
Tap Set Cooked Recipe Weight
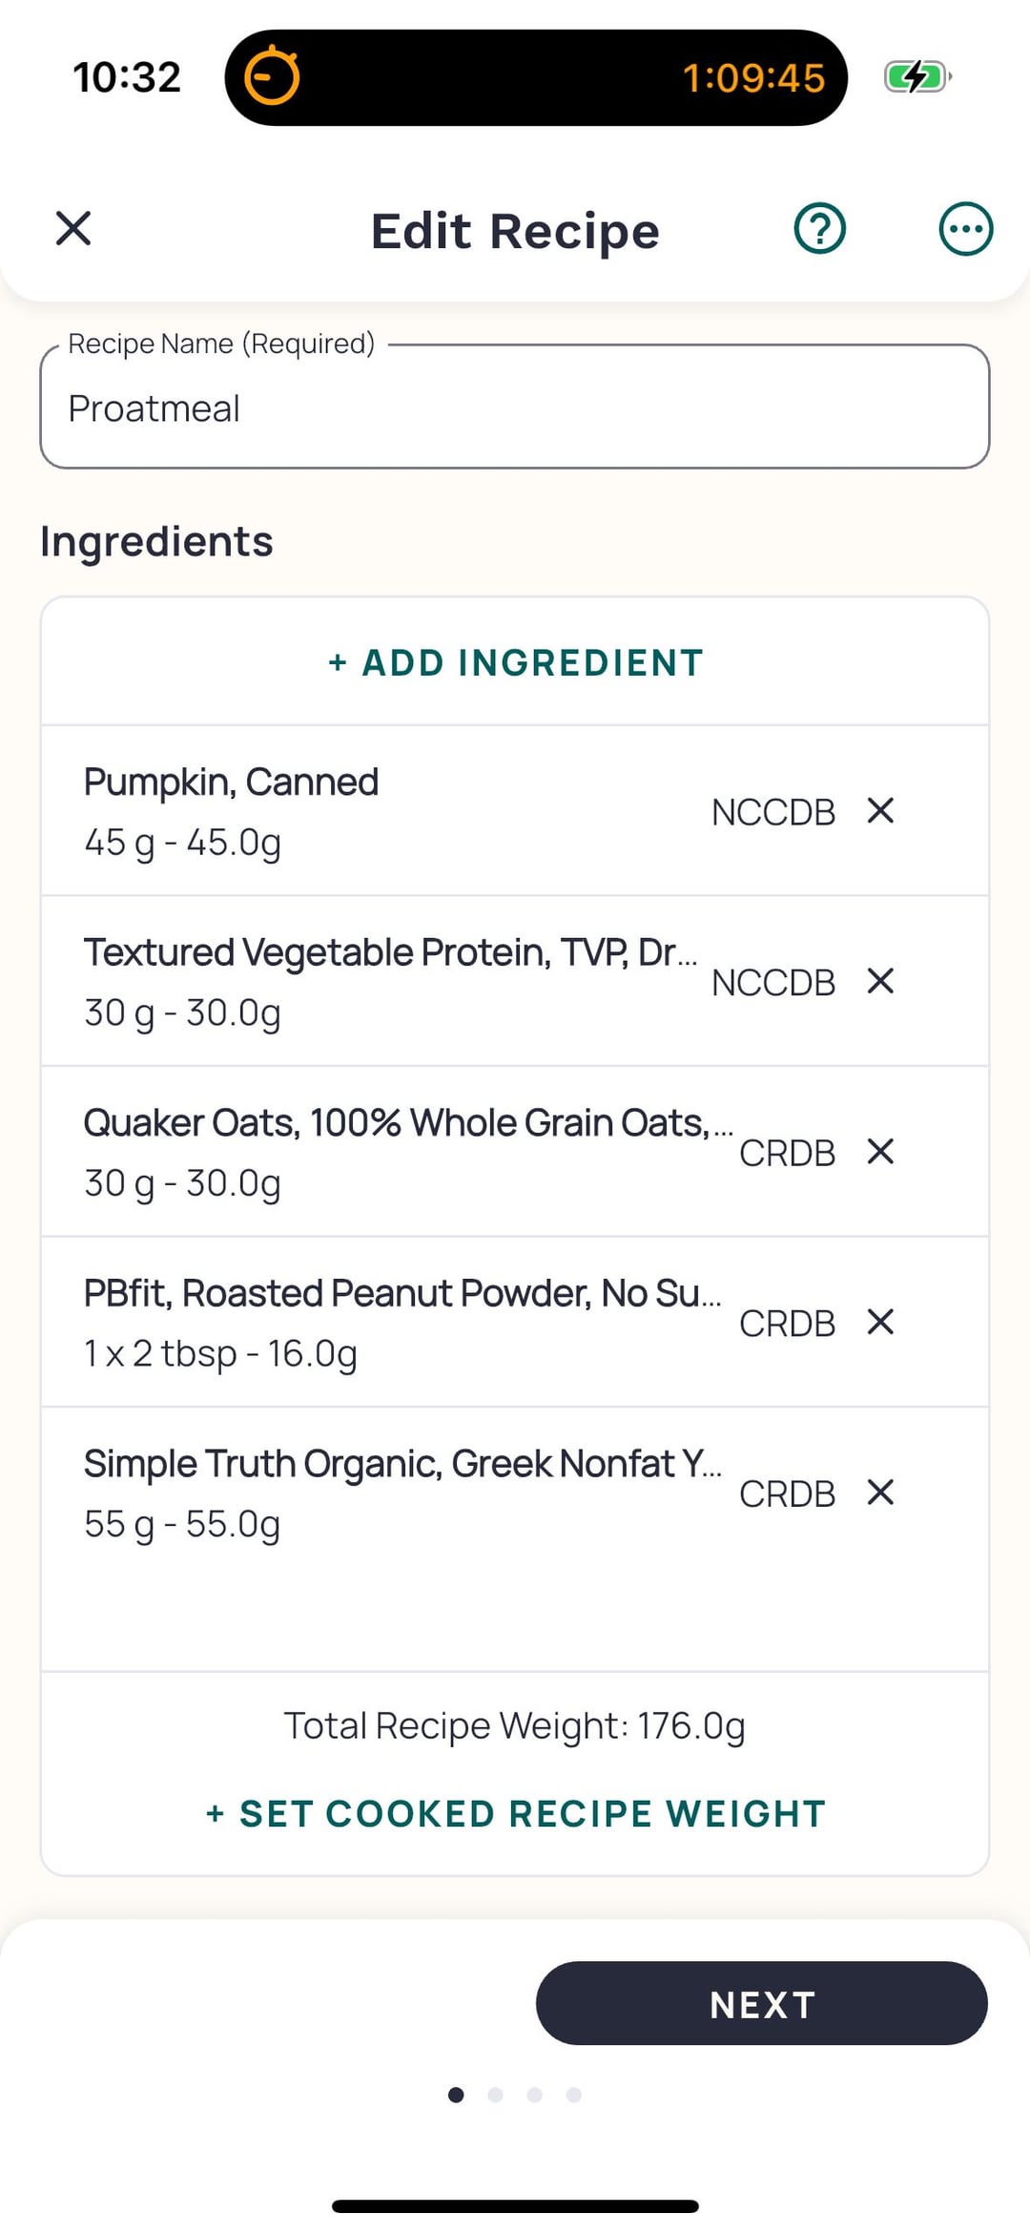pyautogui.click(x=515, y=1814)
